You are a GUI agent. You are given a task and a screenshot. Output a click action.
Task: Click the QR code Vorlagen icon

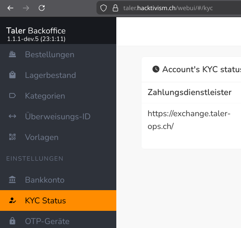[x=12, y=137]
